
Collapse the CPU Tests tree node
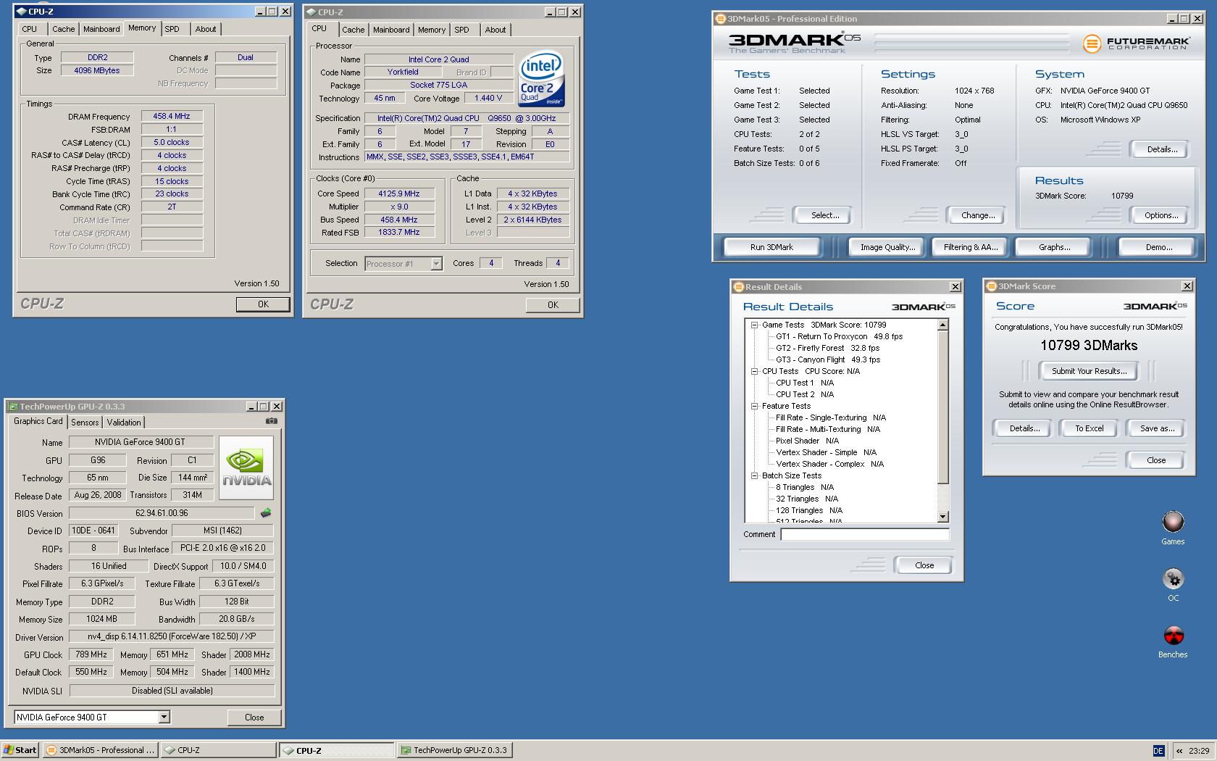click(754, 372)
